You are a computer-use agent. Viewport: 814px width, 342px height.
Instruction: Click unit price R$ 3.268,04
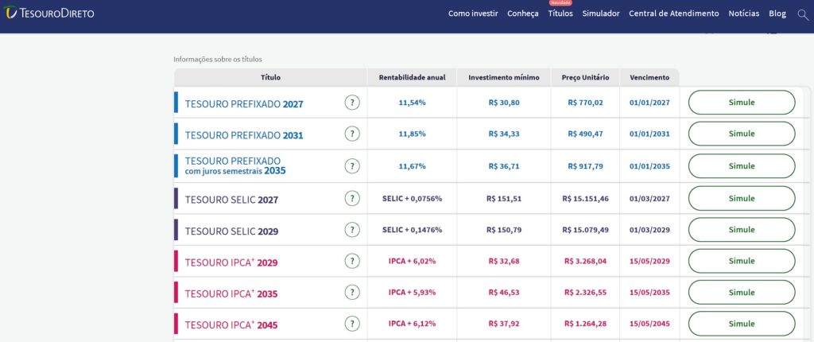585,261
